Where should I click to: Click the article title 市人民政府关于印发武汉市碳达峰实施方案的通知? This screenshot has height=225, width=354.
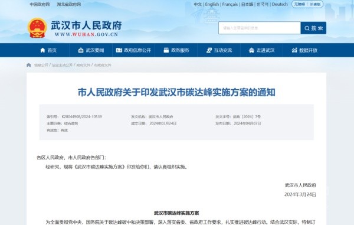tap(176, 92)
